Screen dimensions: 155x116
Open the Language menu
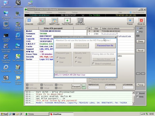click(62, 12)
